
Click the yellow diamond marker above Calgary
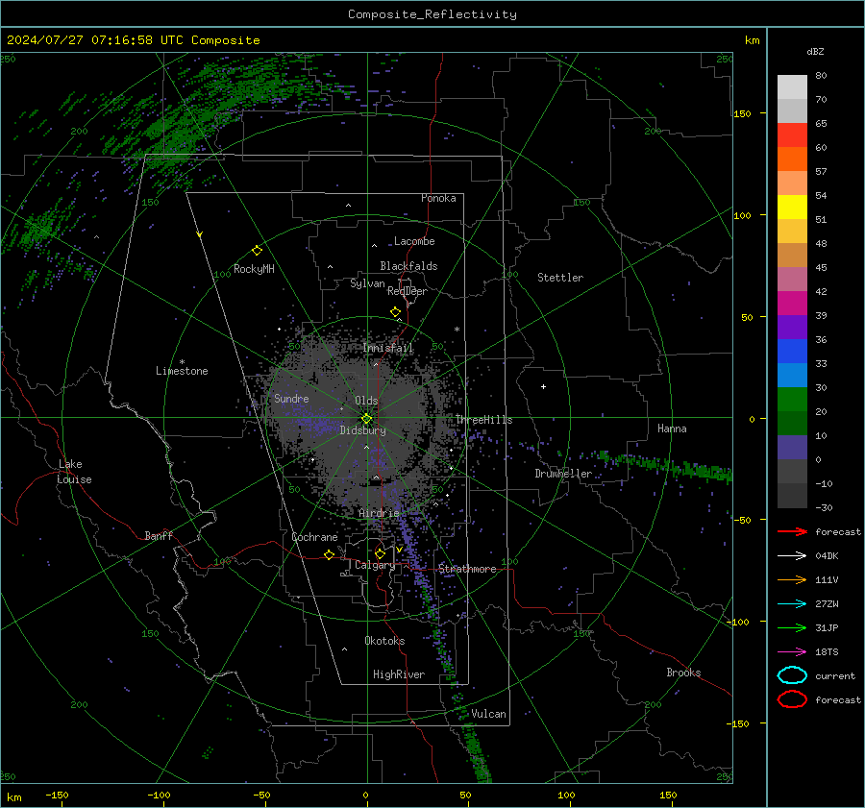click(x=380, y=553)
